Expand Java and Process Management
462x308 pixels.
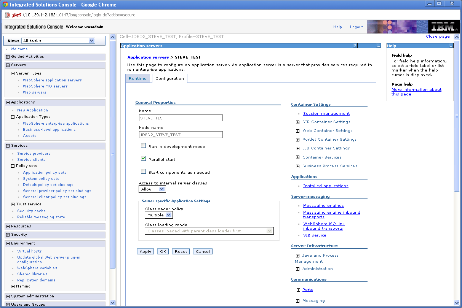coord(298,256)
